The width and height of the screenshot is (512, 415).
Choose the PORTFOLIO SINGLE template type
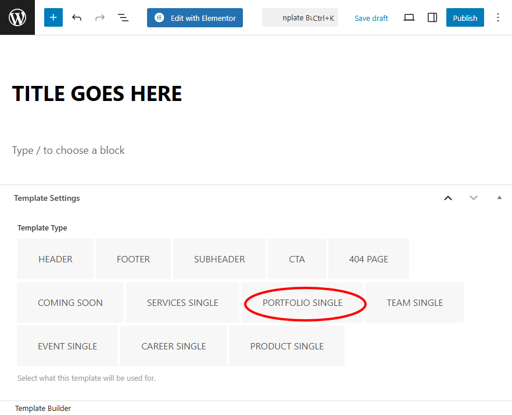302,302
